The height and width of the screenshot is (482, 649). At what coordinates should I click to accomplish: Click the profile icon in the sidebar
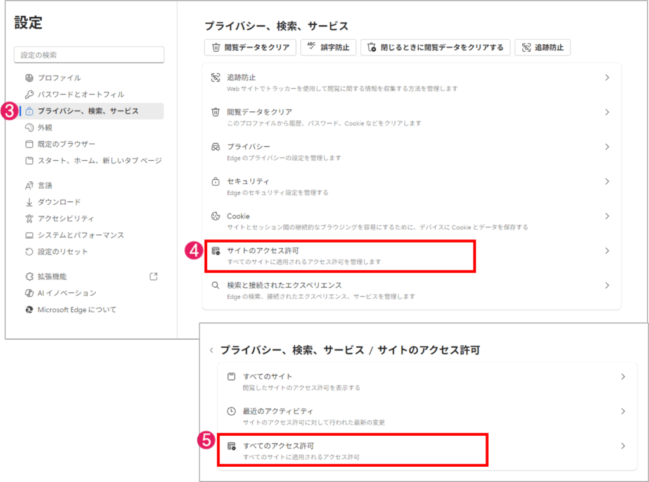[29, 78]
